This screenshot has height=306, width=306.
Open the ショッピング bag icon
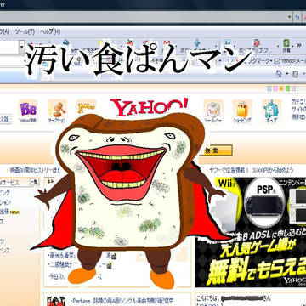(242, 111)
